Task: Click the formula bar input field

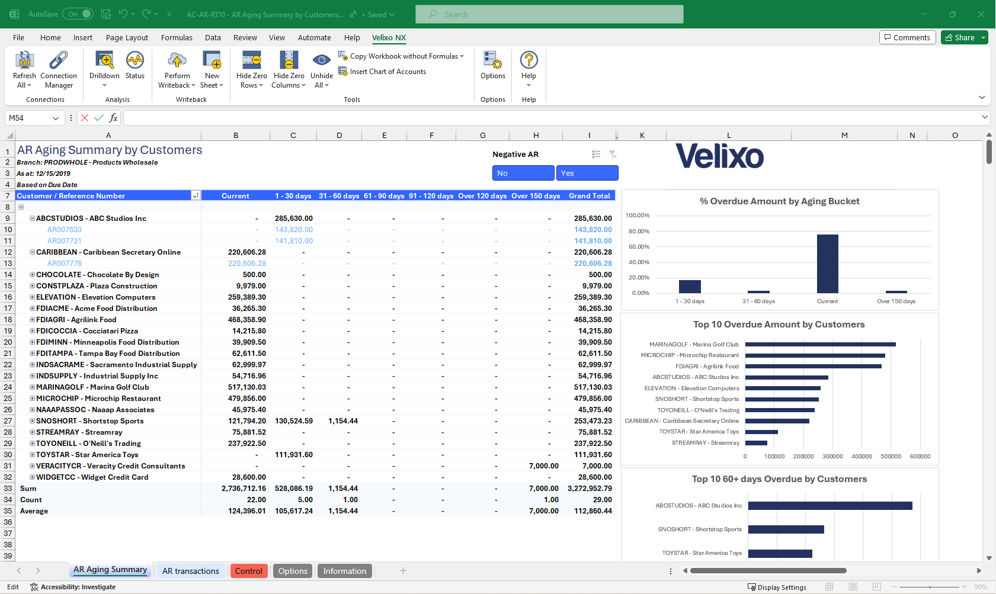Action: click(x=551, y=118)
